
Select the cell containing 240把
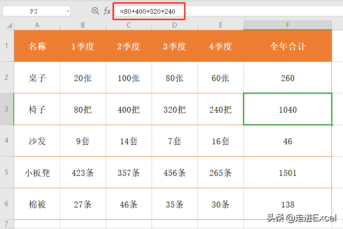coord(220,109)
